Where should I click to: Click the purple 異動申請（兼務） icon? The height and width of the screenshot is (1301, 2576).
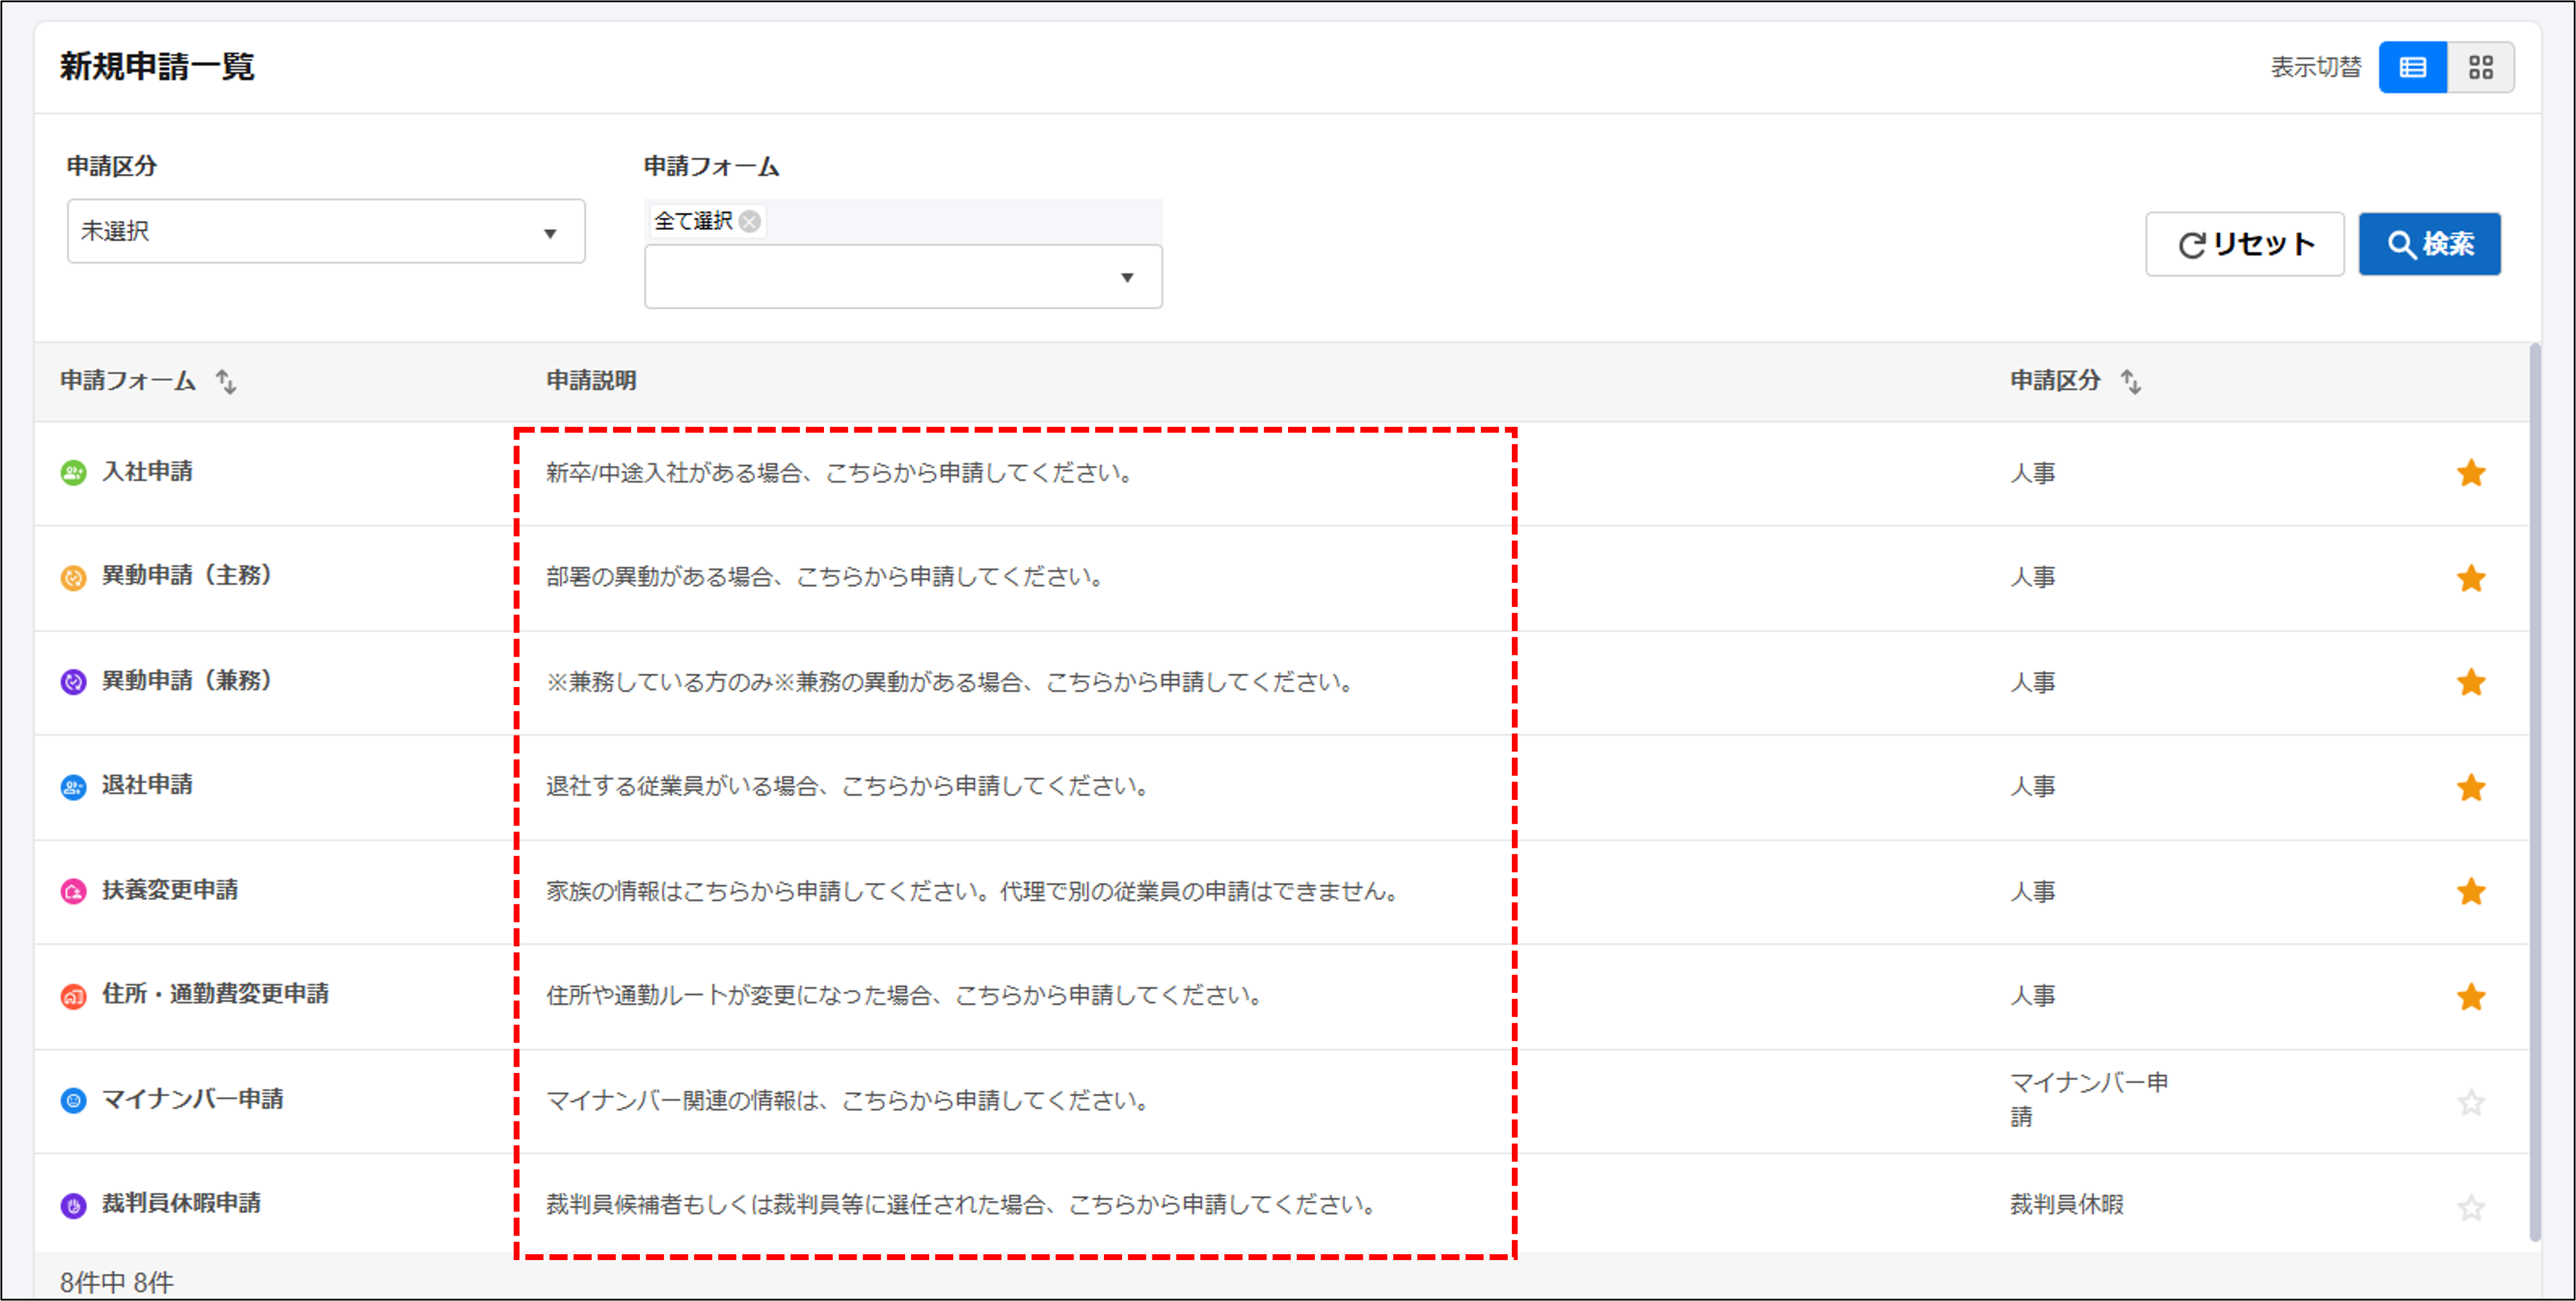(73, 682)
